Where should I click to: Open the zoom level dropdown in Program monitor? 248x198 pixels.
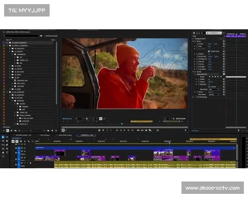click(79, 118)
